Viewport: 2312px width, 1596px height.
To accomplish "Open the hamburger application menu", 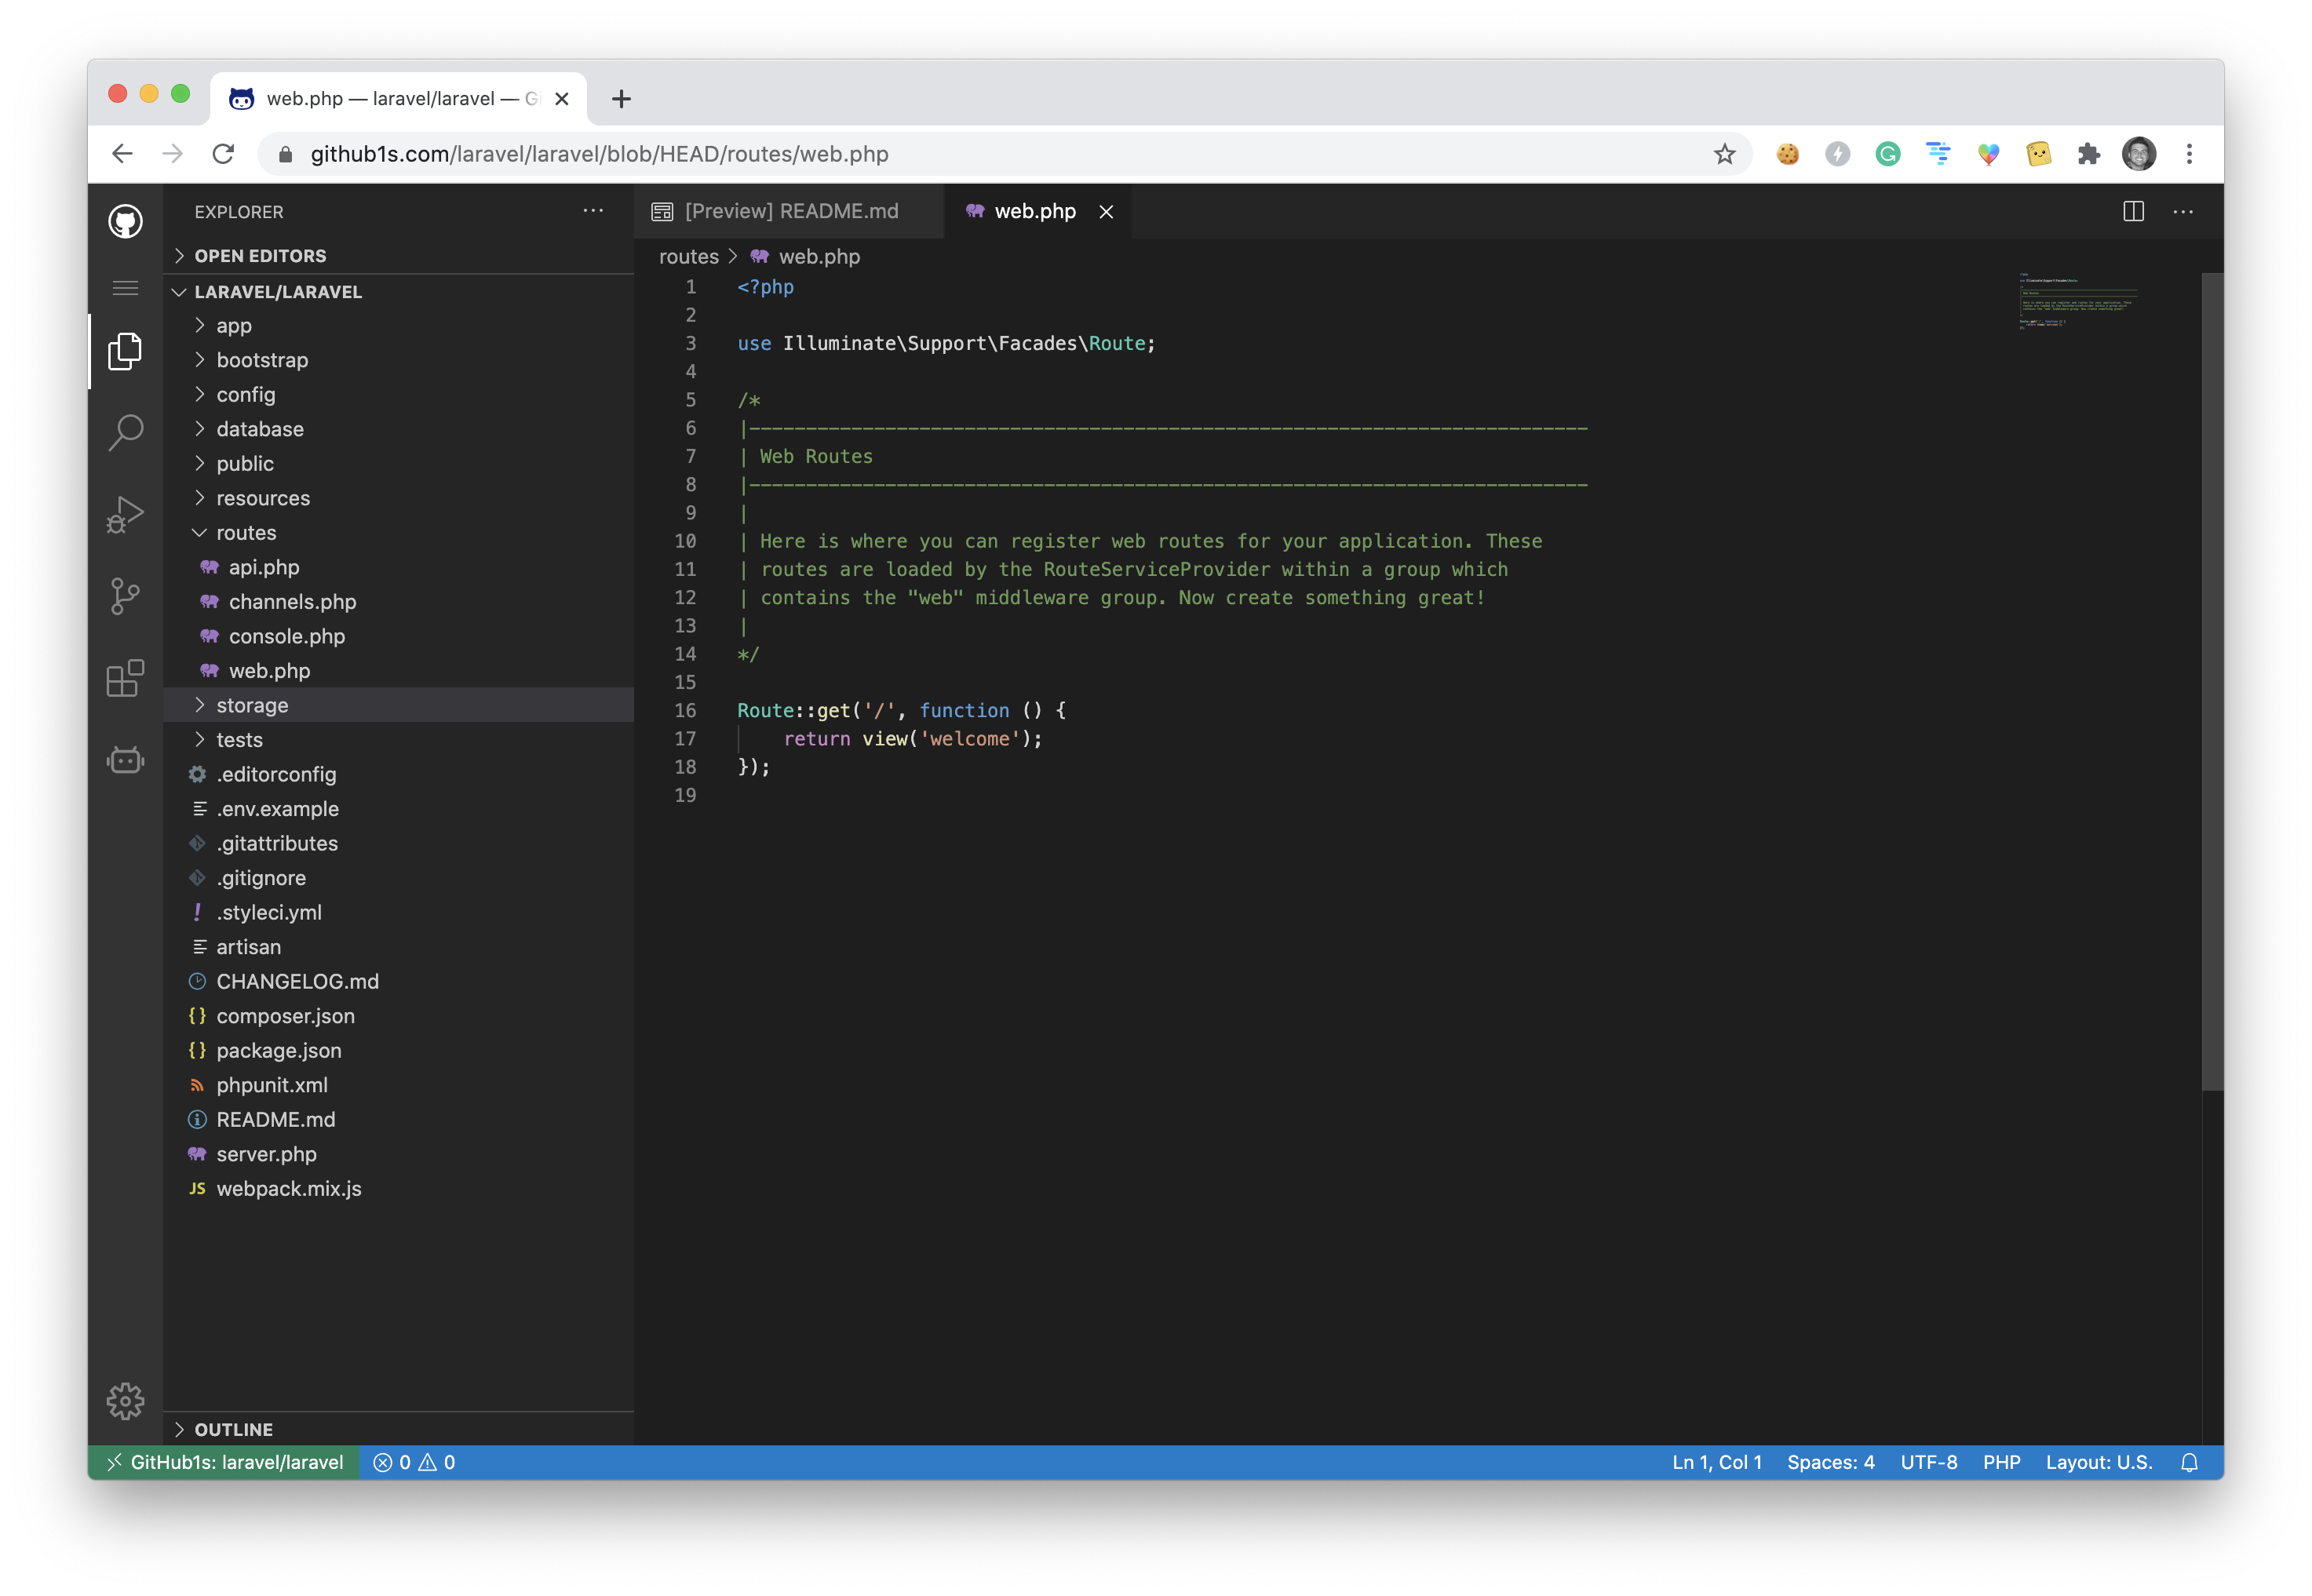I will click(125, 288).
